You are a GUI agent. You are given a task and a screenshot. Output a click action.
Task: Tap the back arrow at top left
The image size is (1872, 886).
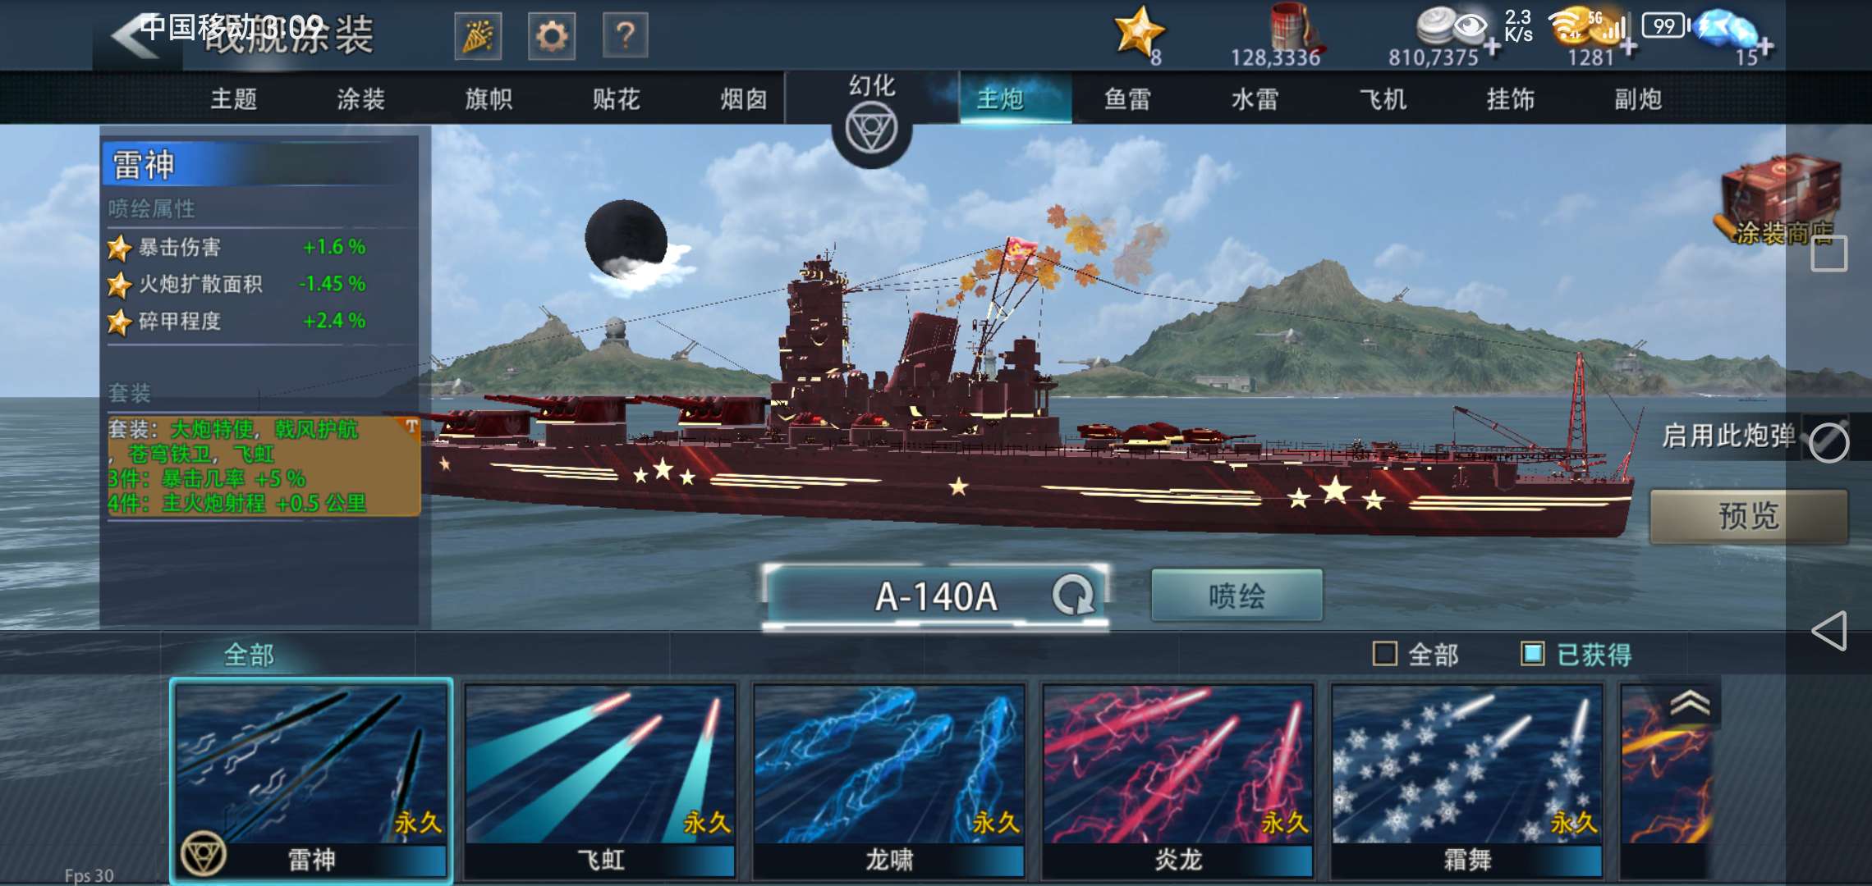coord(135,37)
